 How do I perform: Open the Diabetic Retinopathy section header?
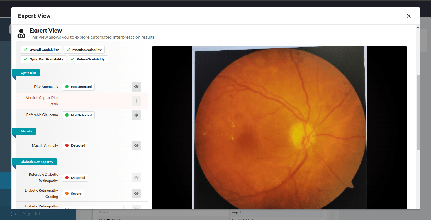pyautogui.click(x=36, y=162)
